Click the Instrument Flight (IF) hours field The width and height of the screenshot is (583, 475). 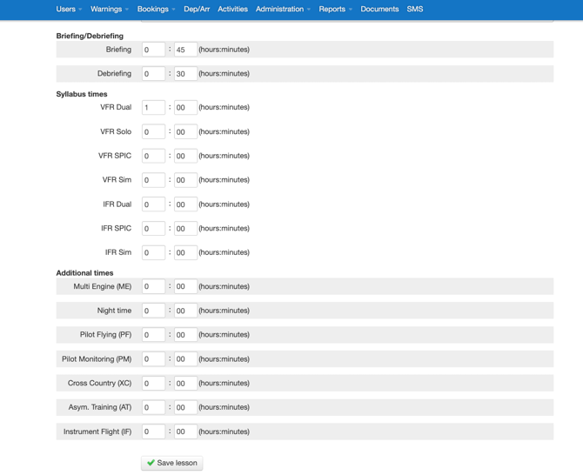[x=153, y=432]
